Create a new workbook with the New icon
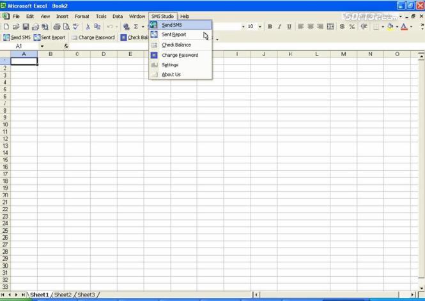The height and width of the screenshot is (301, 425). pos(6,27)
